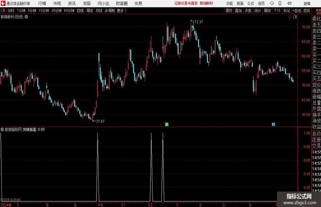This screenshot has width=321, height=207.
Task: Click the 72.37 high price label
Action: [199, 22]
